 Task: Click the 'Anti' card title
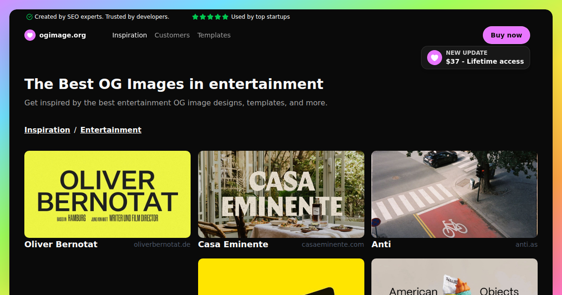381,244
